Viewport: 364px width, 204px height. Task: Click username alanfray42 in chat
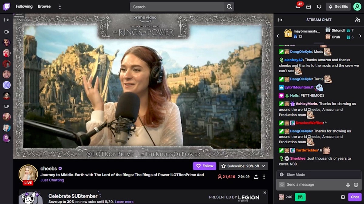[294, 60]
